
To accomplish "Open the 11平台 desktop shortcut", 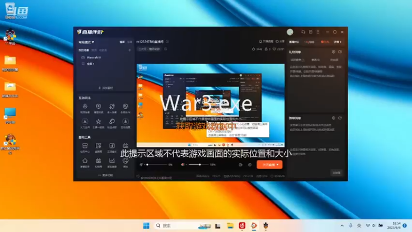I will (10, 37).
